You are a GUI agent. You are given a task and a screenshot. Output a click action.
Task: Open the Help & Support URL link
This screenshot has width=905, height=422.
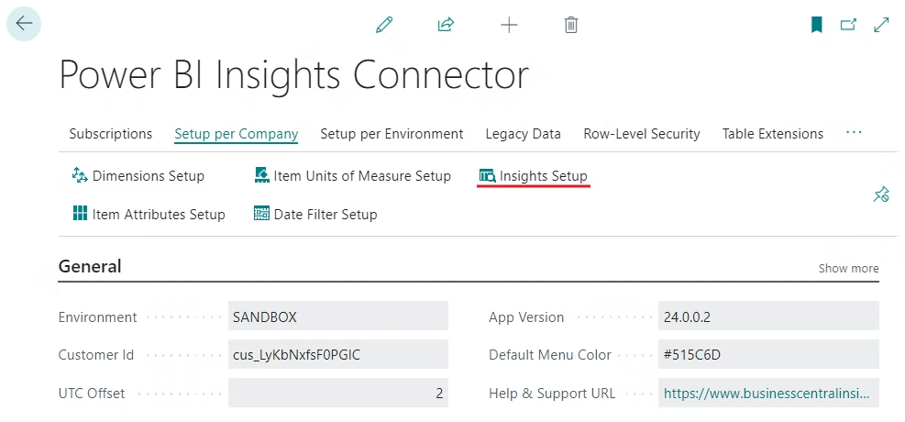tap(767, 394)
